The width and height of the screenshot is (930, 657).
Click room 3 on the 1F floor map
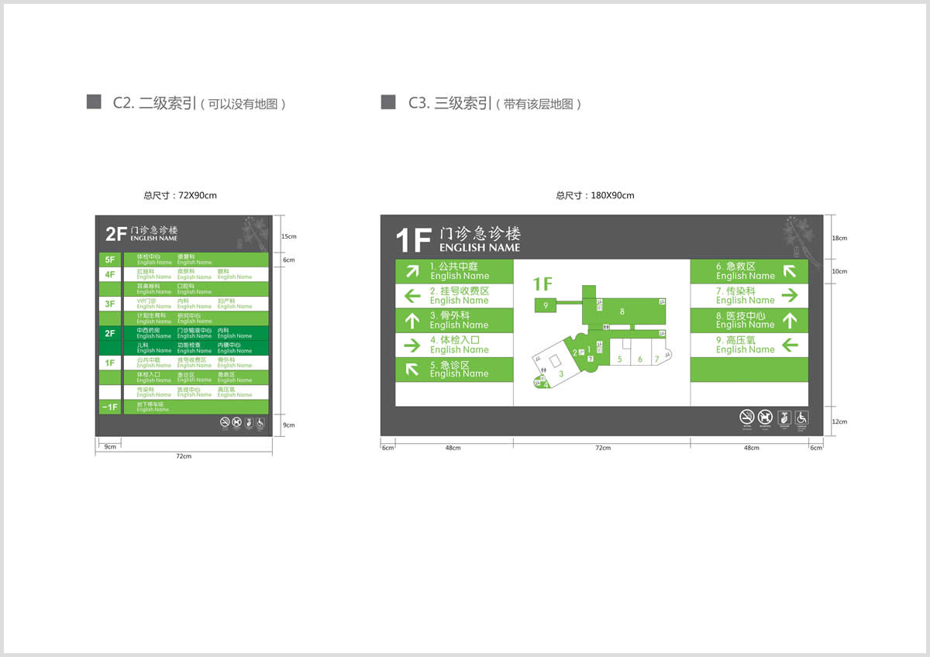click(x=561, y=373)
